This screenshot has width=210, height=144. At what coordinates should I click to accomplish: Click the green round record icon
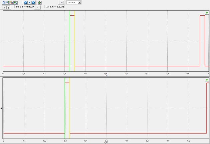point(39,2)
